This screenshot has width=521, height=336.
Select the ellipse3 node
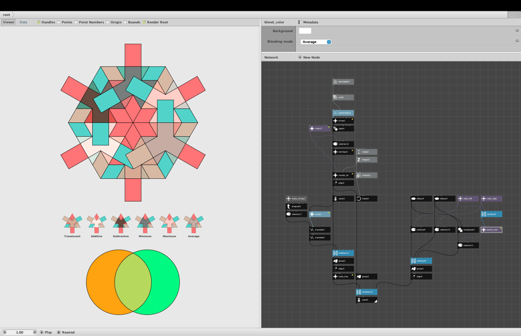(x=421, y=199)
